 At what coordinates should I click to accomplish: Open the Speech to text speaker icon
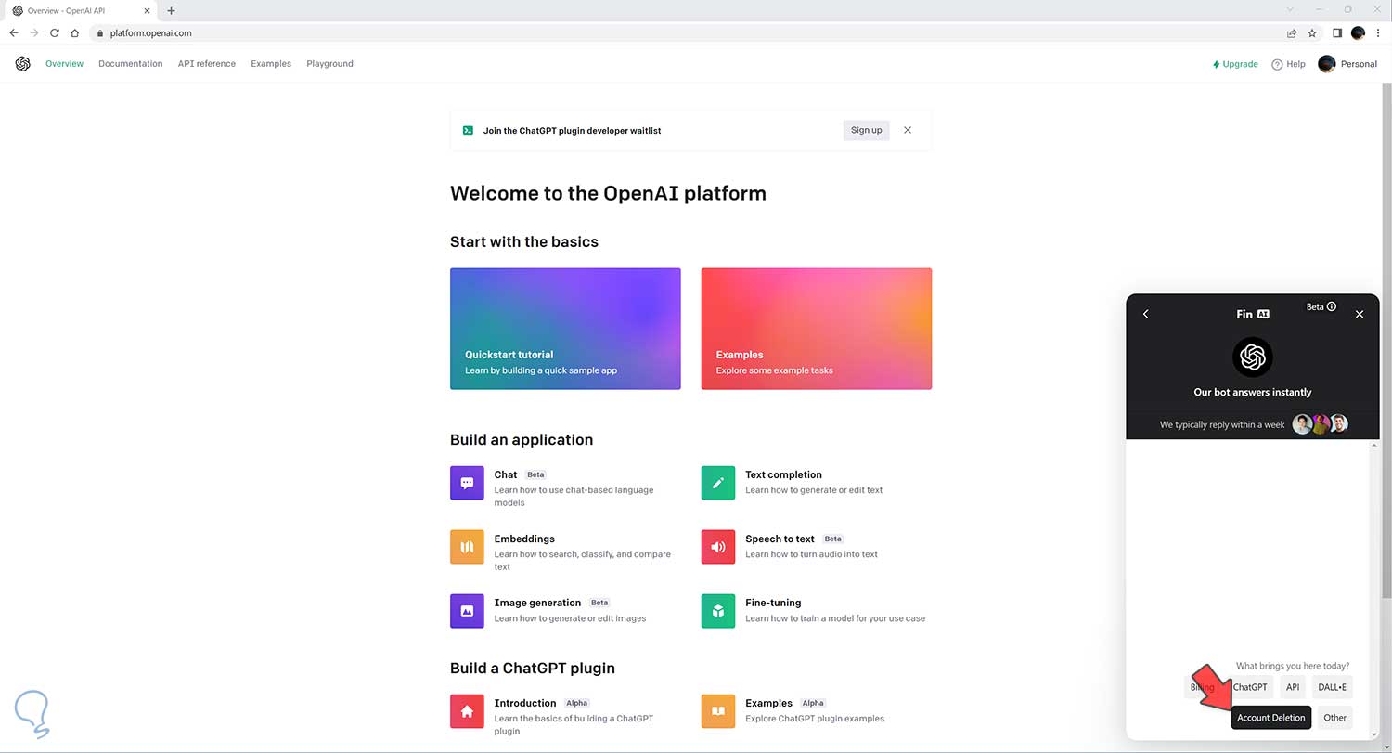pyautogui.click(x=718, y=547)
